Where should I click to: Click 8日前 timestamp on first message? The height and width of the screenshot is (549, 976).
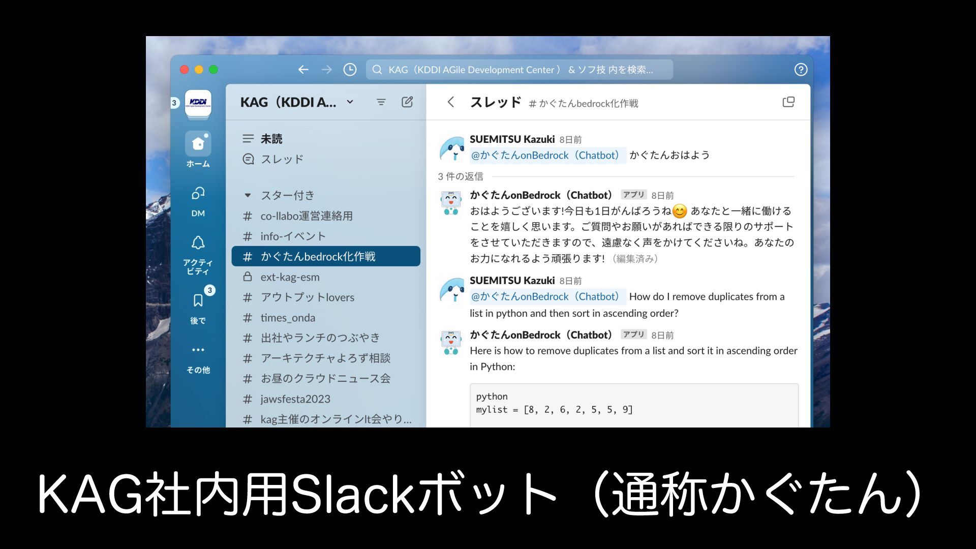pos(570,140)
